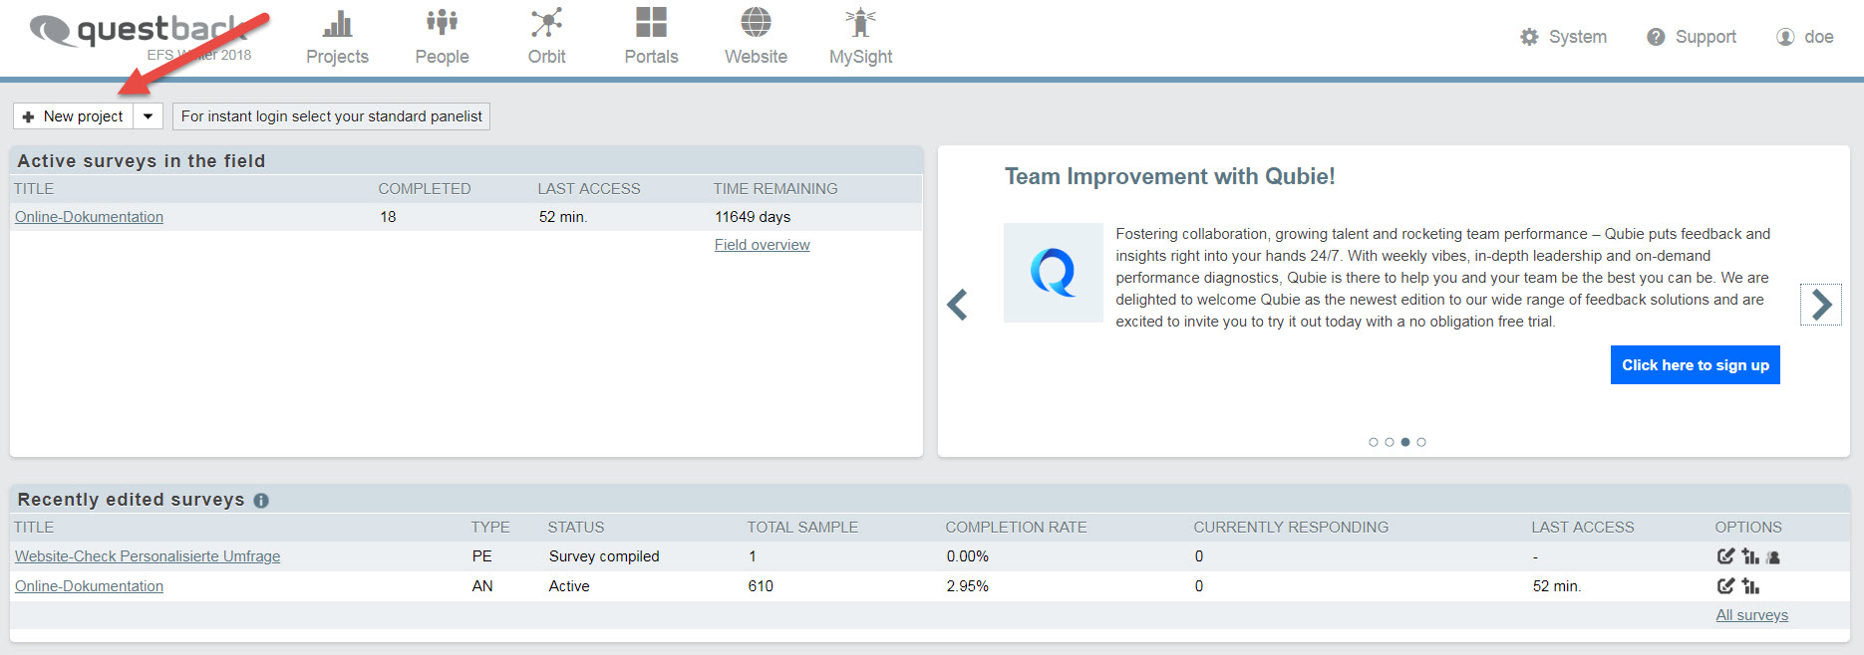Click the TOTAL SAMPLE column header
Viewport: 1864px width, 655px height.
(x=802, y=528)
